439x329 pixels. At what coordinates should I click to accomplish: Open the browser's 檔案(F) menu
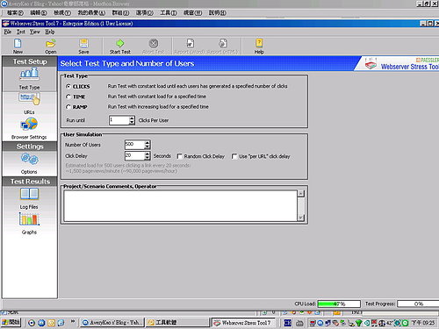coord(15,13)
